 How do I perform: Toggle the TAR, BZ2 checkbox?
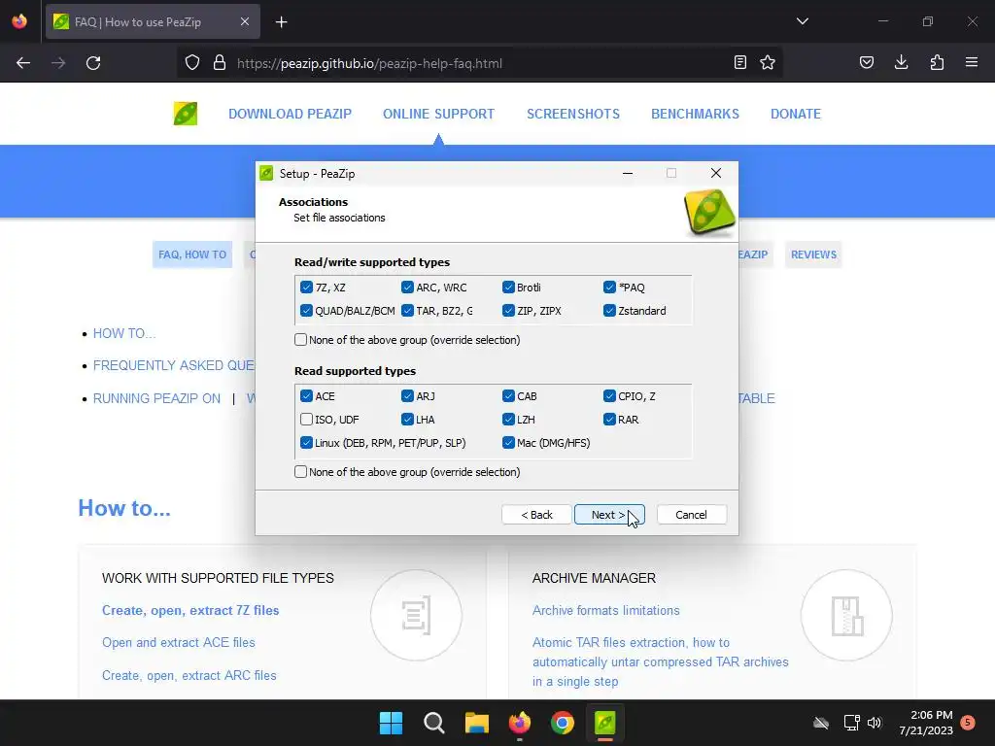(407, 311)
